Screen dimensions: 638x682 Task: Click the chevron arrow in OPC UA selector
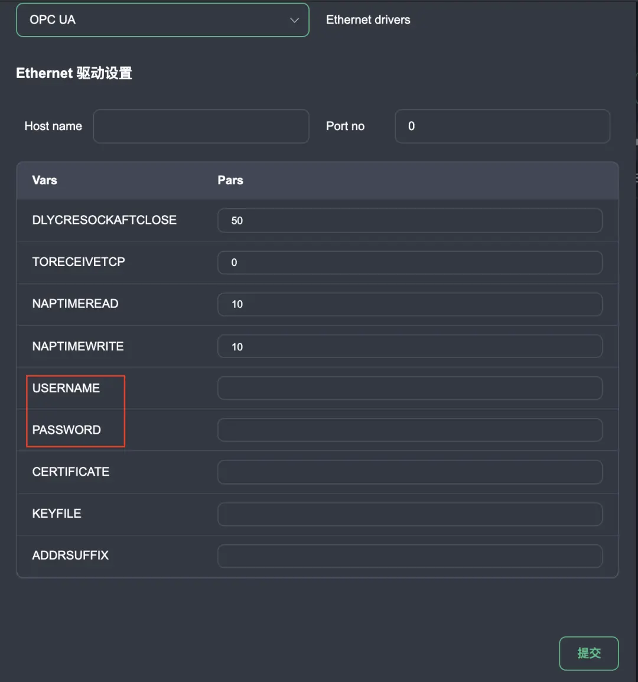(x=294, y=20)
